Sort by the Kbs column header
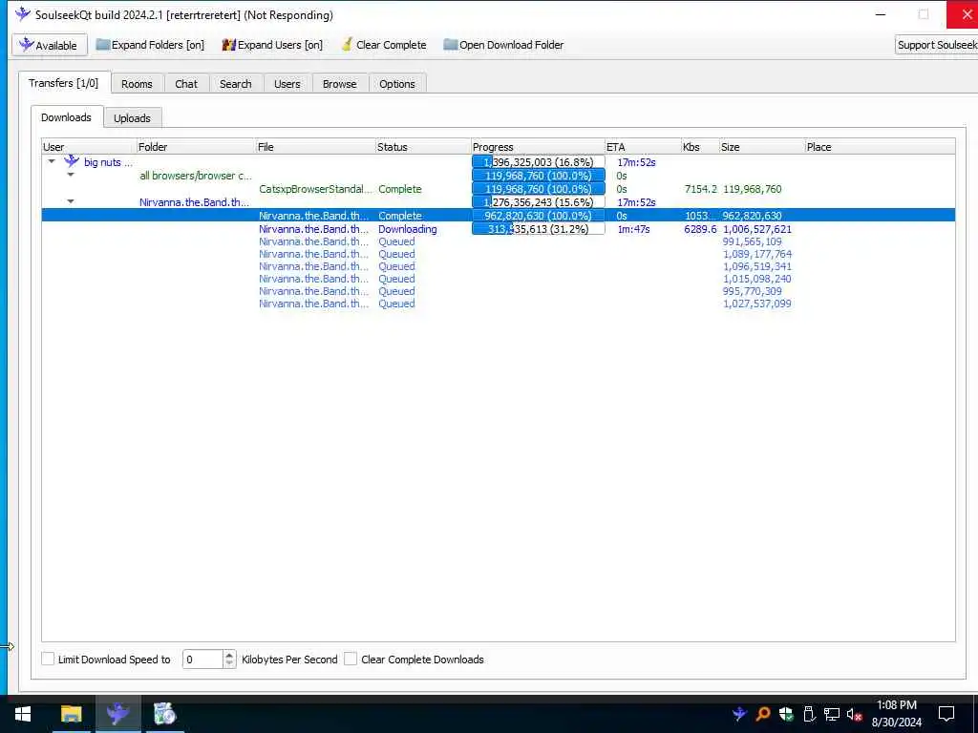The height and width of the screenshot is (733, 978). click(700, 147)
